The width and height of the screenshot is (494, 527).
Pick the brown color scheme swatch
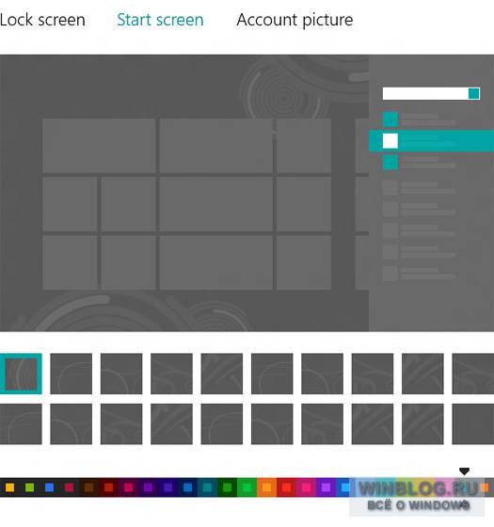88,487
